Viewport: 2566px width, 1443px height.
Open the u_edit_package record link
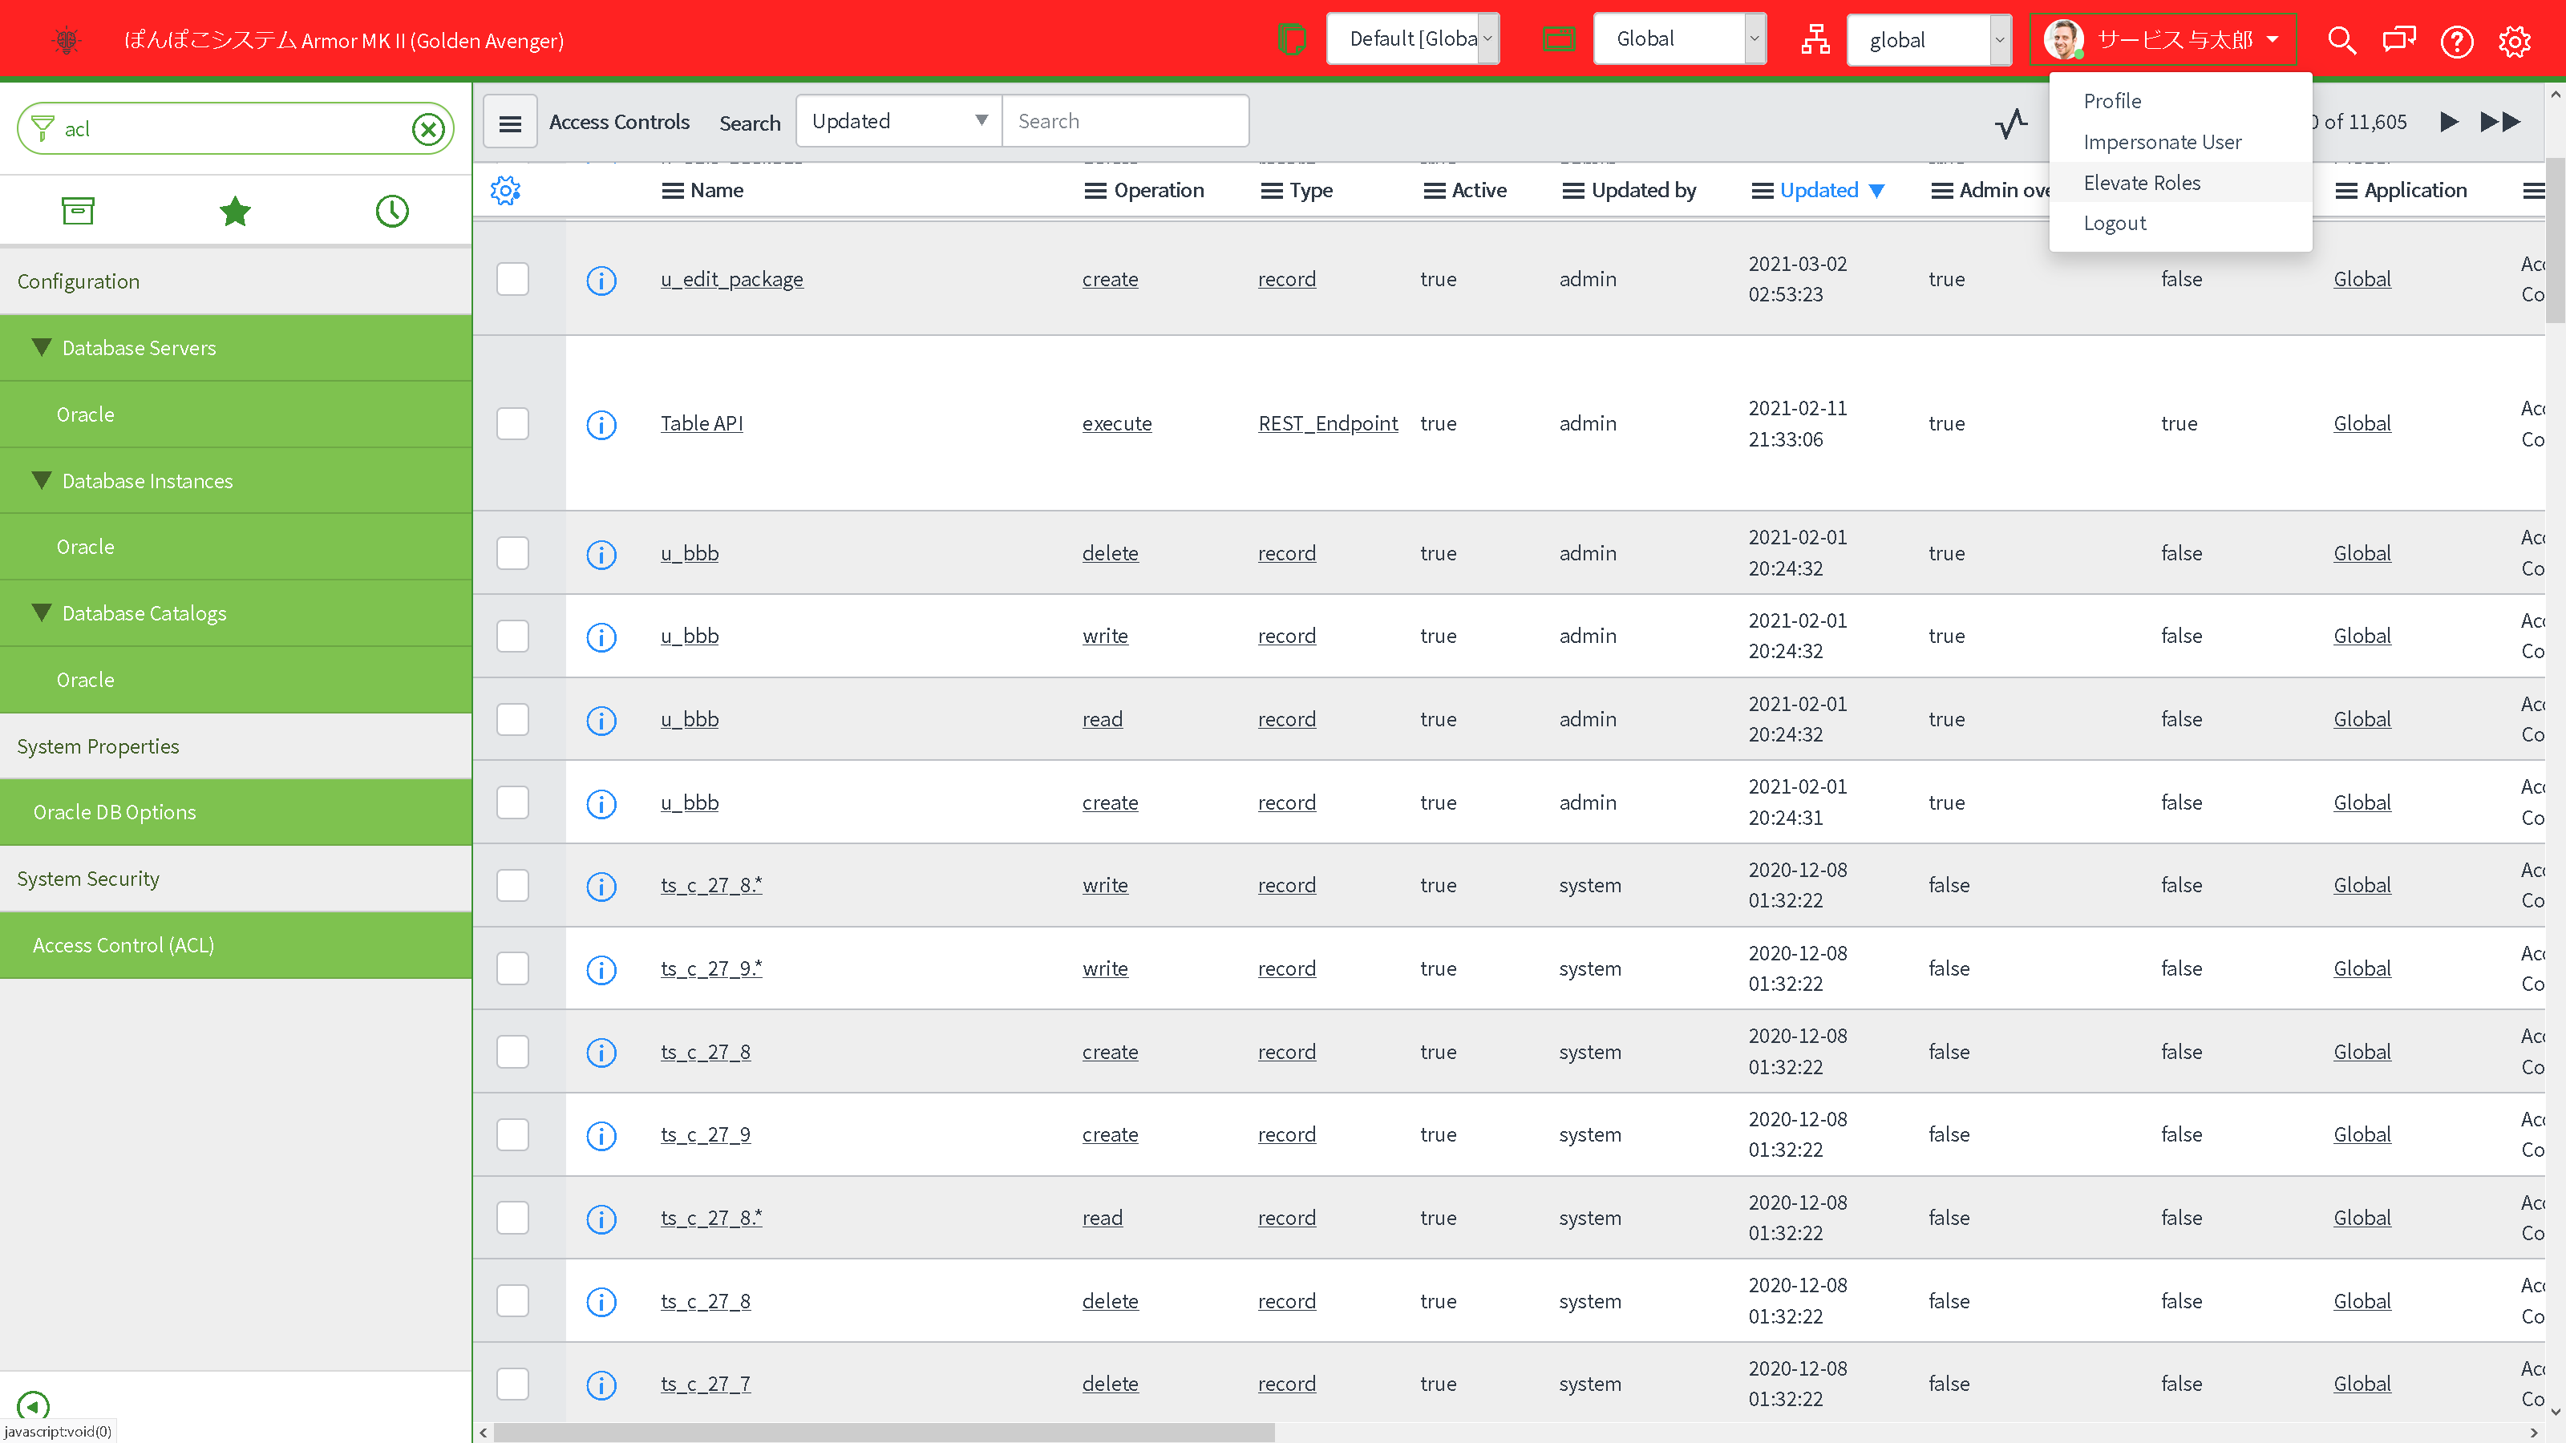pos(731,279)
